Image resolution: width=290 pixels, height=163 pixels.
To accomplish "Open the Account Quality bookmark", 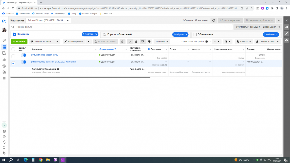I will coord(40,14).
